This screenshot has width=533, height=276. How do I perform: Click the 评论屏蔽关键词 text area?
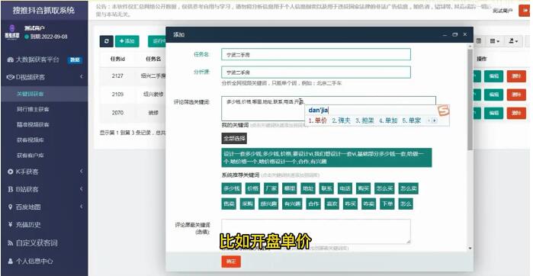tap(316, 232)
